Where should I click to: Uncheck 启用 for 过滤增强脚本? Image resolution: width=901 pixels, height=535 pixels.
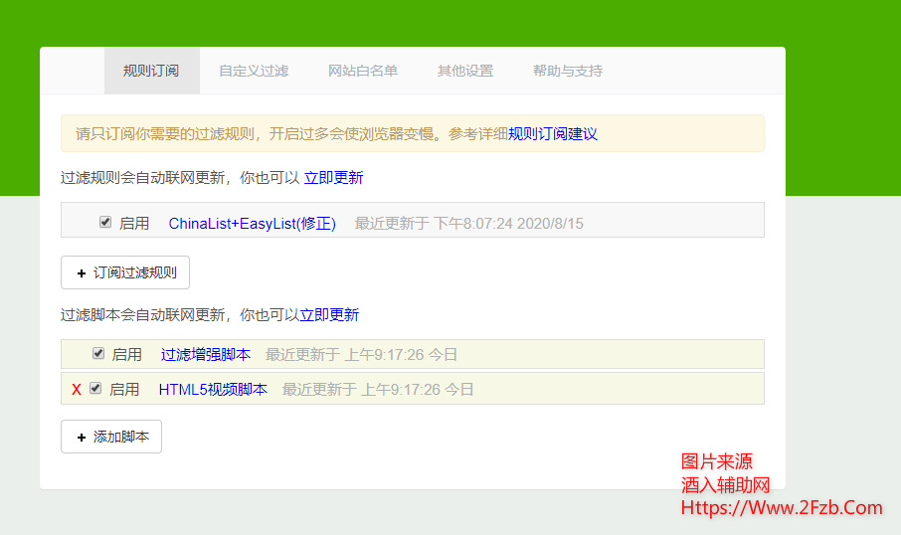pos(98,353)
